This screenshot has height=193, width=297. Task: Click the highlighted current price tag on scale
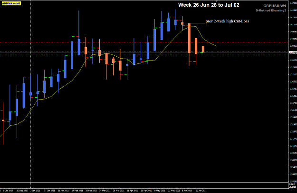click(x=293, y=52)
